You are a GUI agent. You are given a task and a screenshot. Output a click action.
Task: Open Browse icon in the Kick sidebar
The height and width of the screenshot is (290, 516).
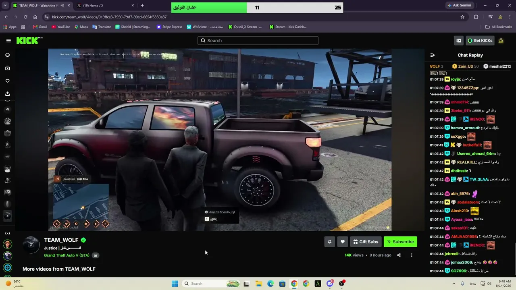click(x=7, y=68)
